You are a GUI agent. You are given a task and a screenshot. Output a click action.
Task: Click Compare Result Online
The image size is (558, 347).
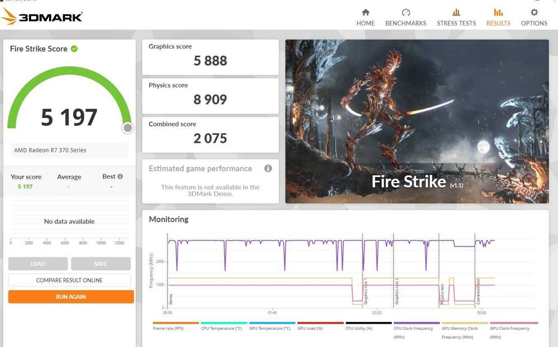pos(69,280)
